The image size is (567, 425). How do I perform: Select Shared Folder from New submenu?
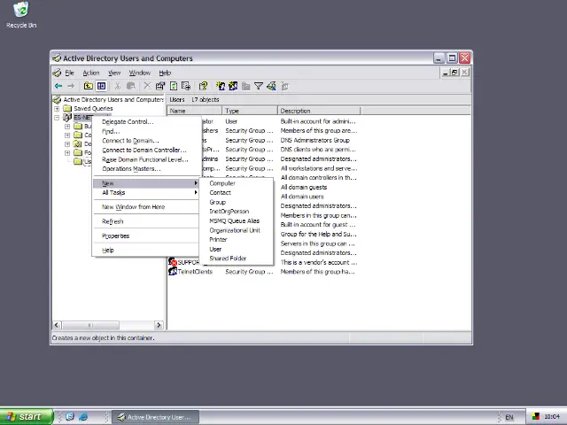click(237, 259)
